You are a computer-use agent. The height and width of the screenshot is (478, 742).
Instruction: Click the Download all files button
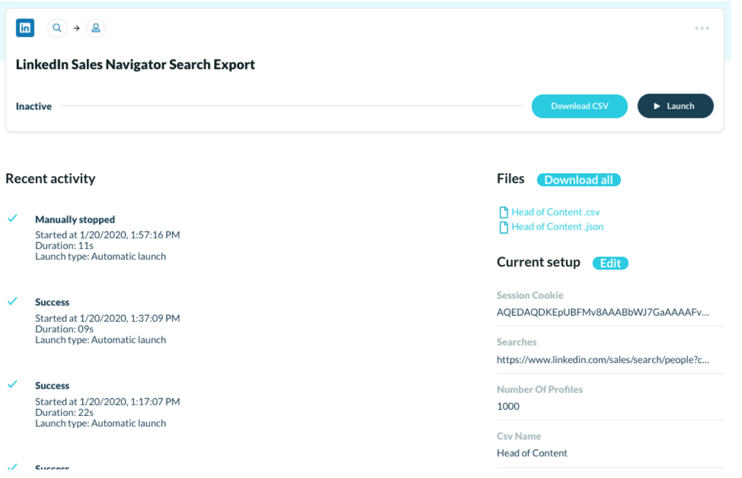click(x=578, y=180)
